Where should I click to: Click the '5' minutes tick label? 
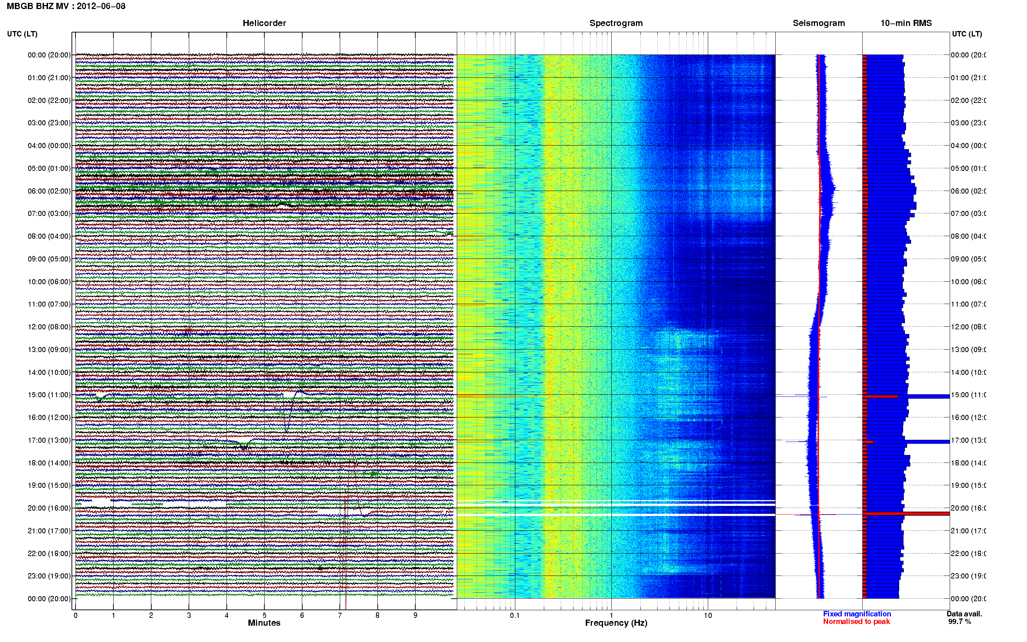pyautogui.click(x=264, y=615)
